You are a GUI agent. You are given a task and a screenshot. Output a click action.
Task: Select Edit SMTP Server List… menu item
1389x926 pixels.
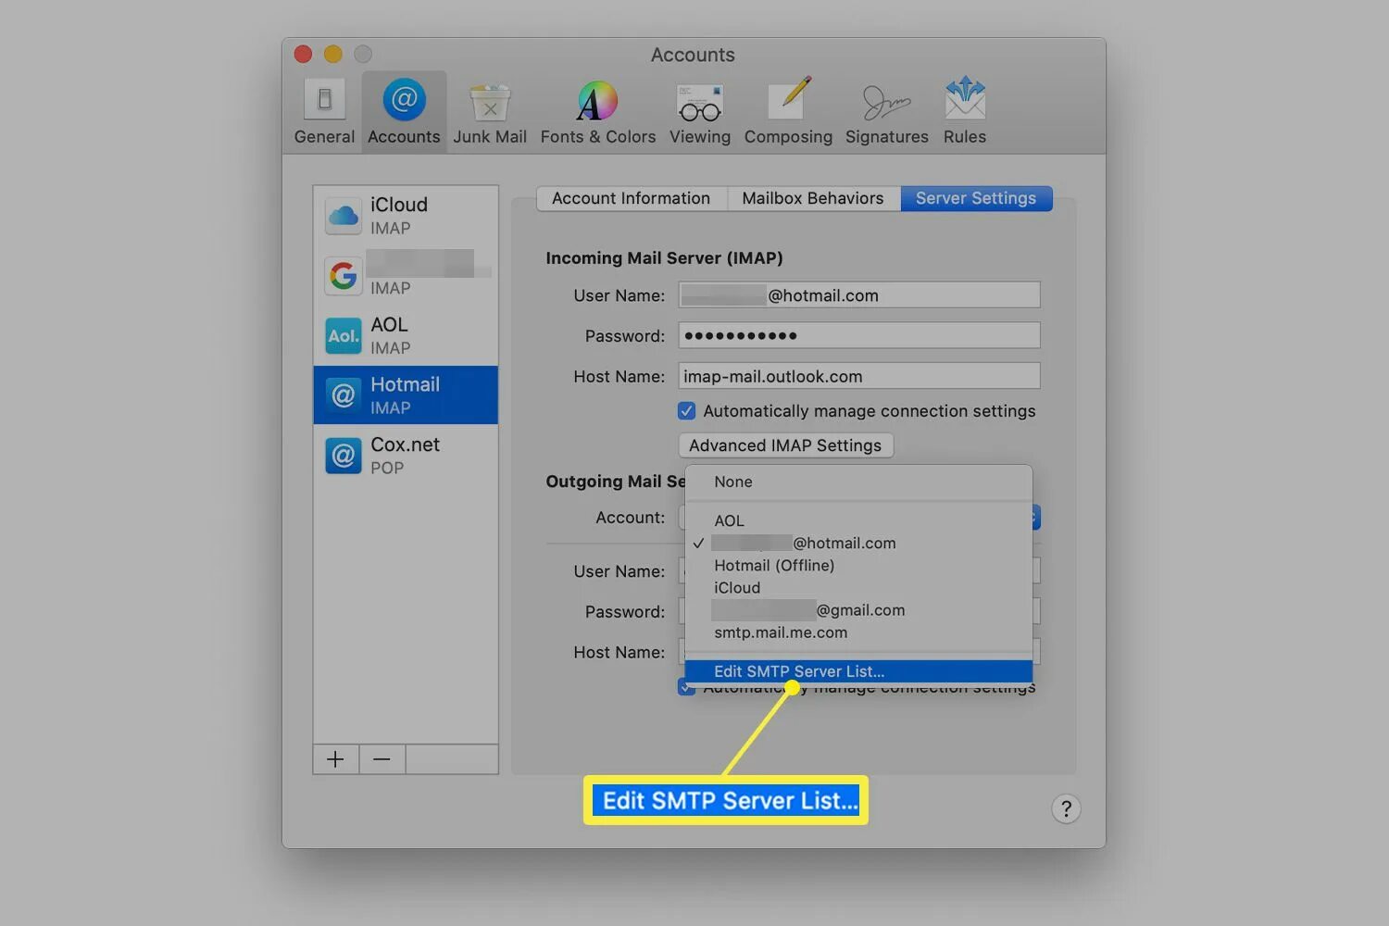point(858,671)
